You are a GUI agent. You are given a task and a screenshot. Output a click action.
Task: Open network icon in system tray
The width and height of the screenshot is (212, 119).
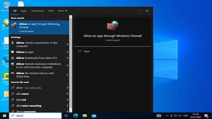click(x=176, y=116)
